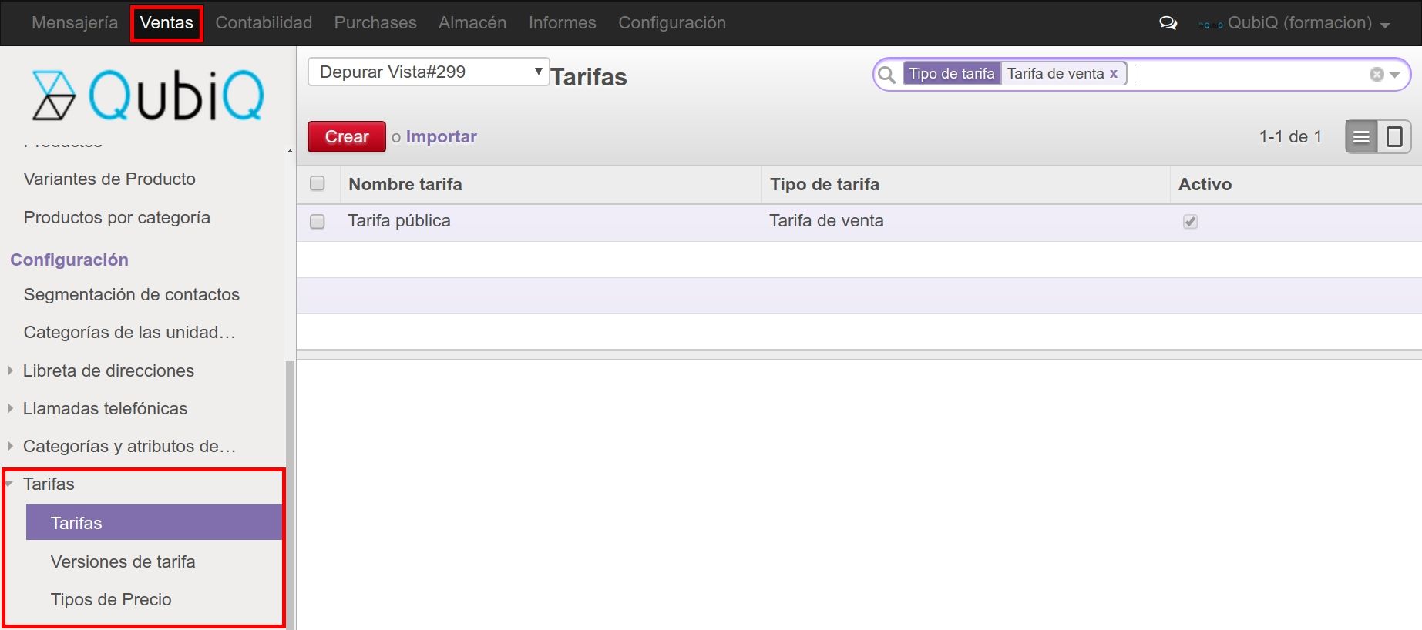The image size is (1422, 630).
Task: Select all rows with header checkbox
Action: (x=317, y=184)
